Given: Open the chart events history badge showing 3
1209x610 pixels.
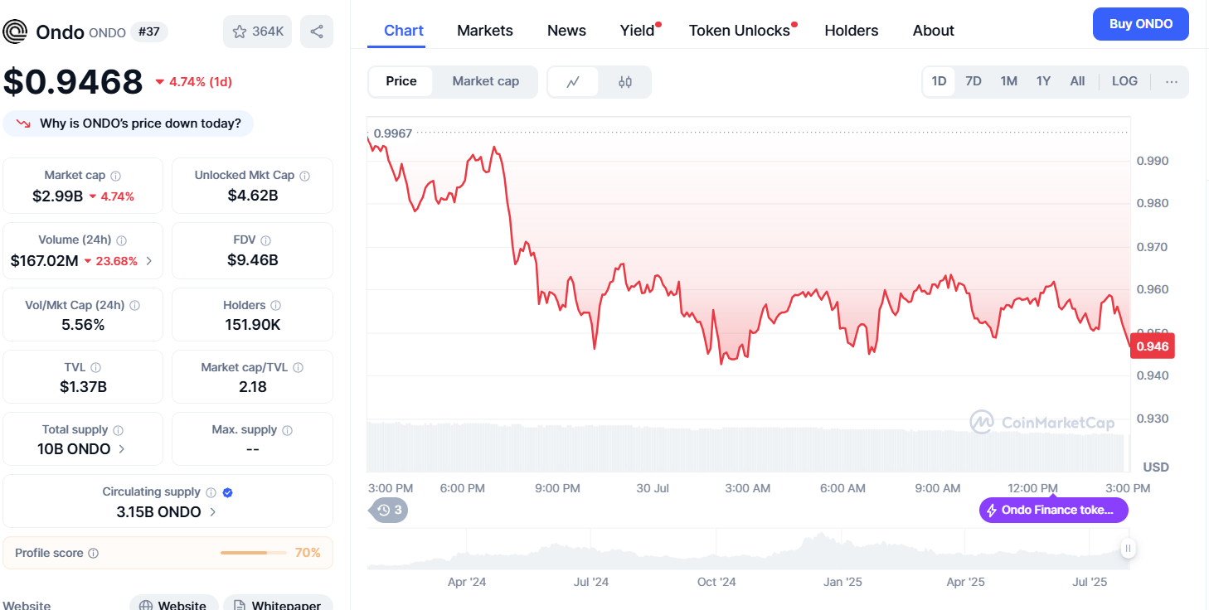Looking at the screenshot, I should coord(388,510).
